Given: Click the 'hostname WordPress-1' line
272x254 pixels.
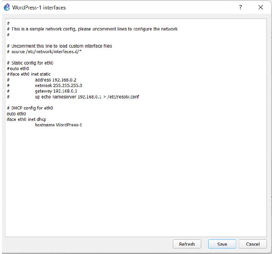Looking at the screenshot, I should [58, 125].
